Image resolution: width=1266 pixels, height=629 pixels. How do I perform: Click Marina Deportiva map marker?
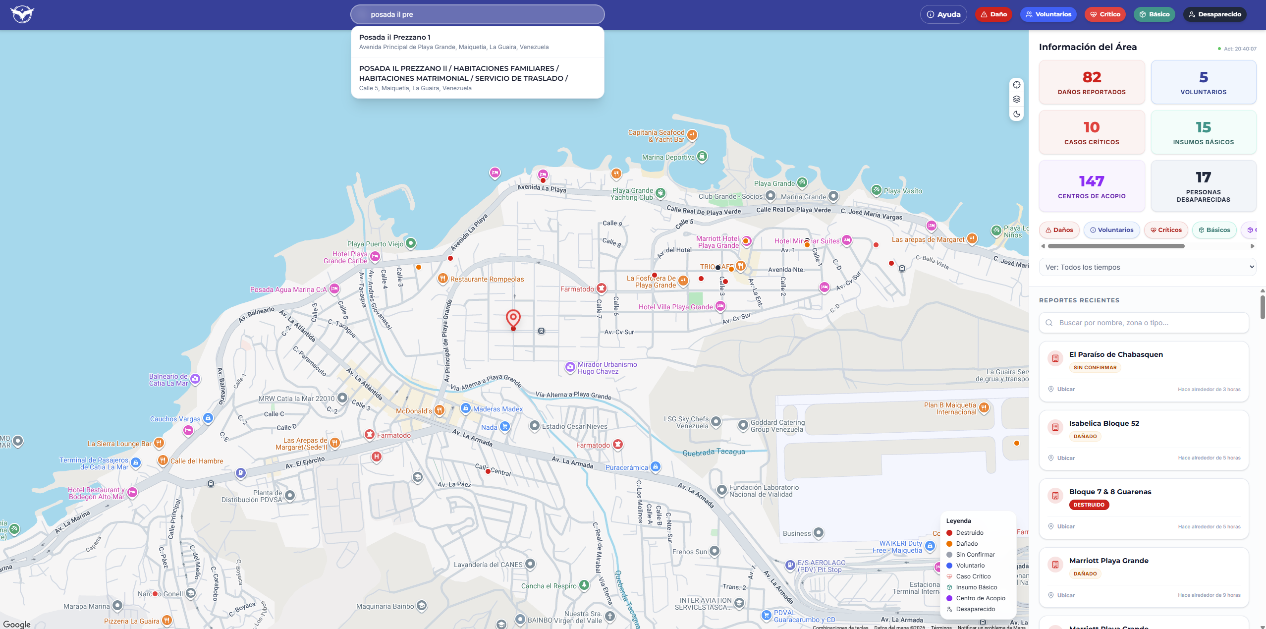coord(702,157)
